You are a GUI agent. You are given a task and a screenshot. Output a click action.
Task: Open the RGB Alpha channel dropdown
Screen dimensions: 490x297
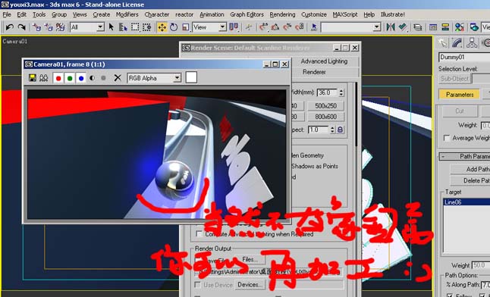tap(177, 78)
